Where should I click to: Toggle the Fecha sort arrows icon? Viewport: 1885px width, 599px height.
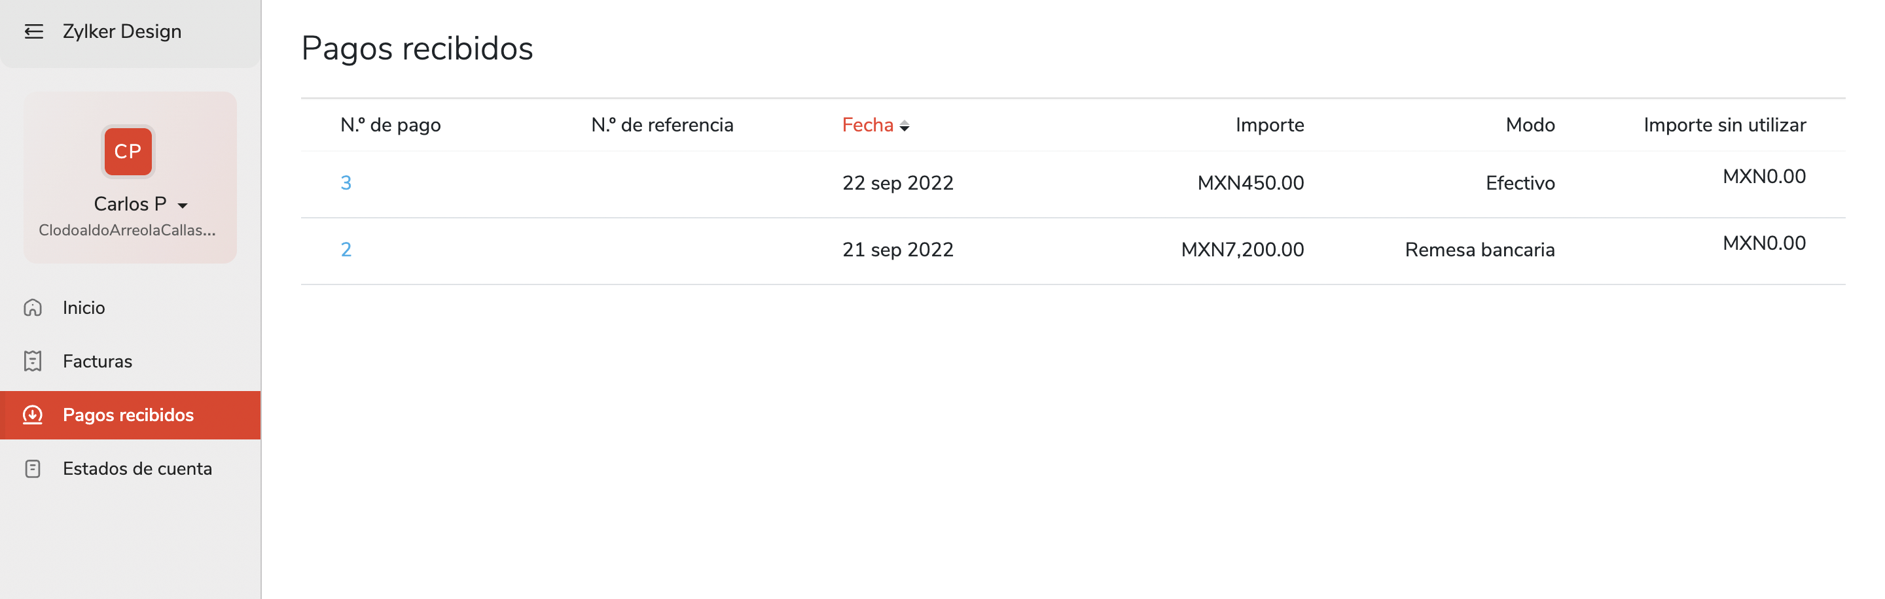pos(907,125)
